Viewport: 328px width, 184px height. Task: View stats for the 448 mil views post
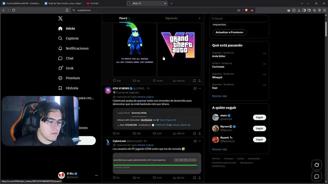coord(179,81)
